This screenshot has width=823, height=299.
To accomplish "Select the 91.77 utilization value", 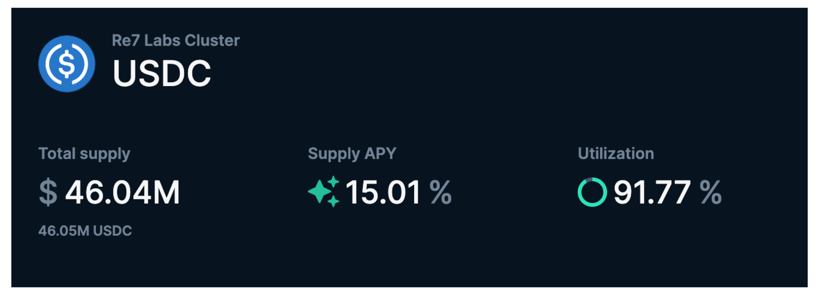I will click(652, 192).
